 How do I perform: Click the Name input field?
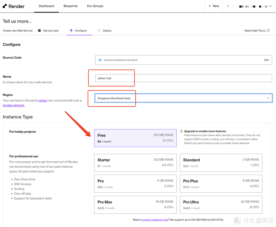(183, 78)
